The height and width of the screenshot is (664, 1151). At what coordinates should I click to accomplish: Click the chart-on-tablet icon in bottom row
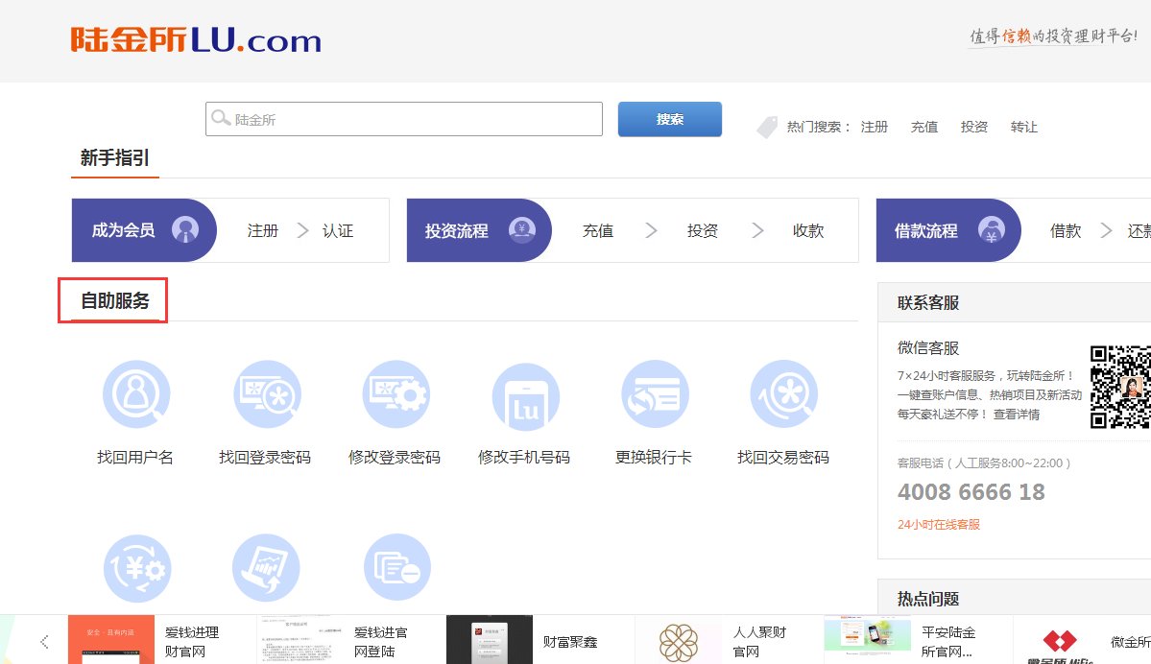(267, 568)
